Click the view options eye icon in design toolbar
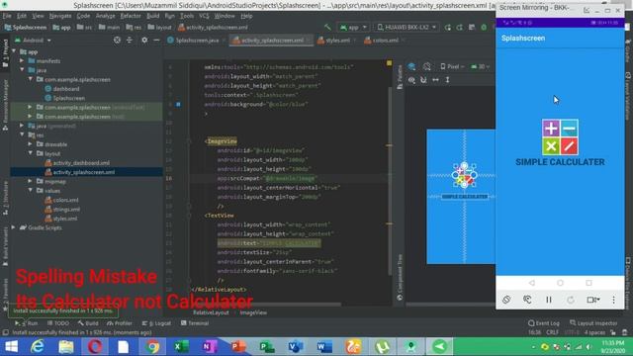The width and height of the screenshot is (633, 356). point(411,80)
